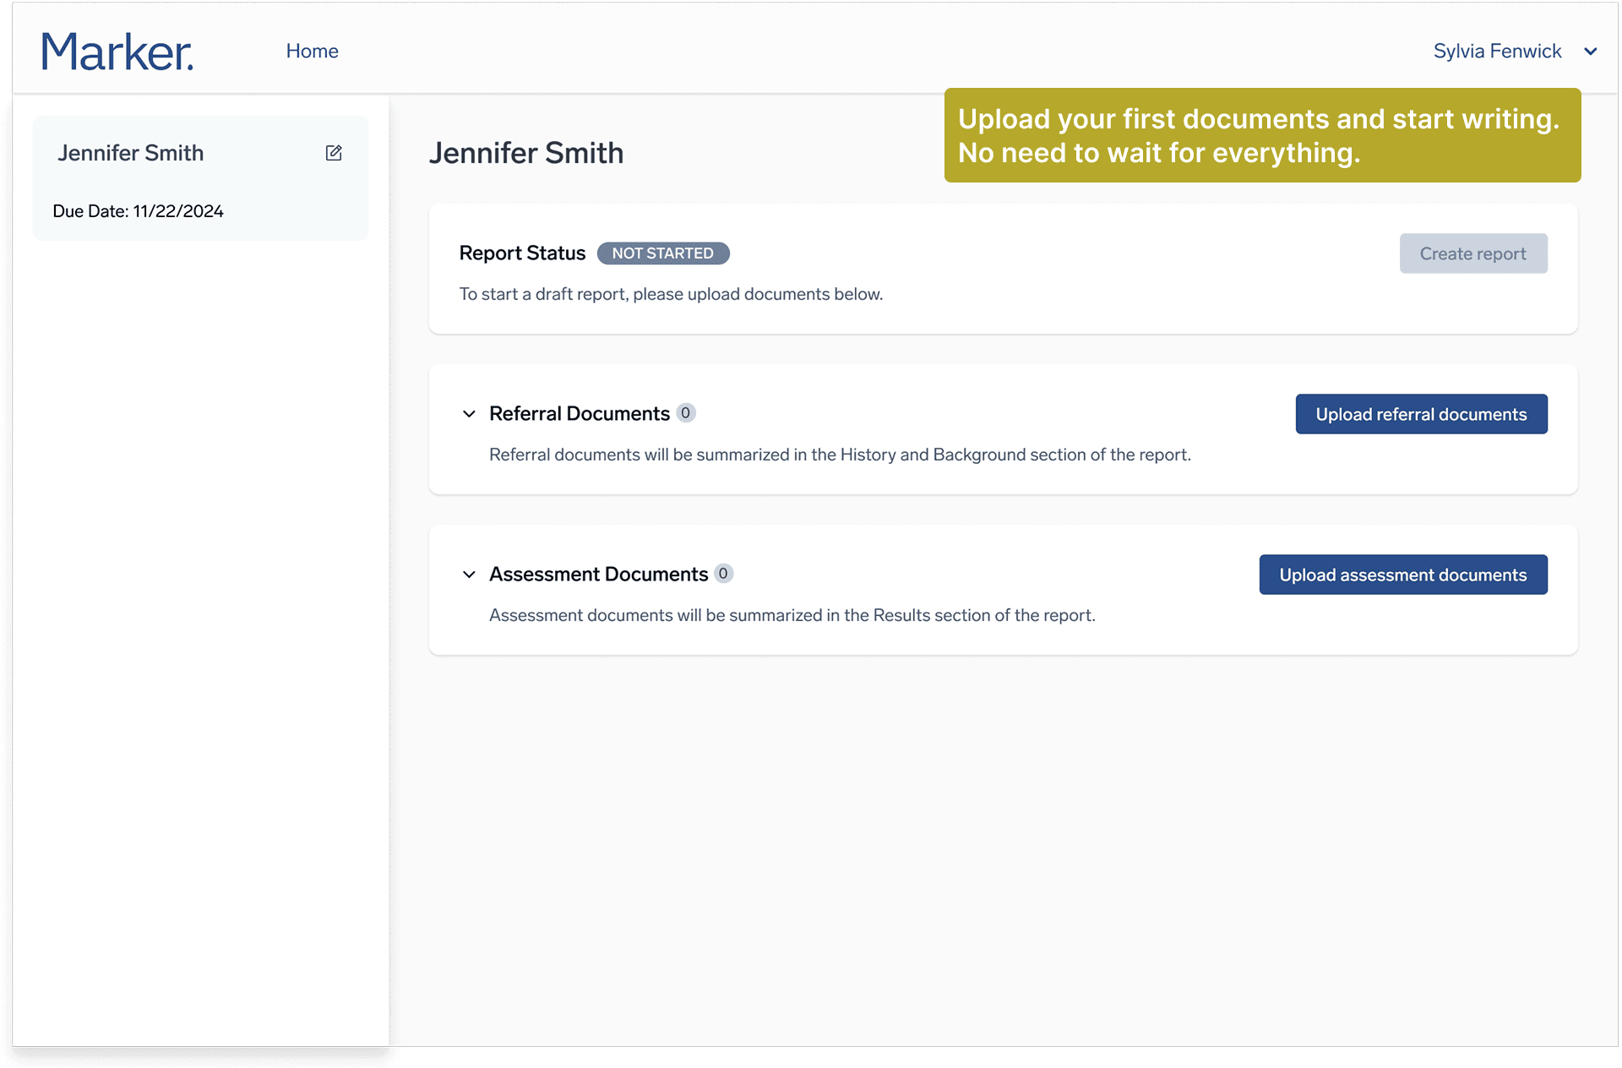
Task: Collapse the Assessment Documents section chevron
Action: [469, 575]
